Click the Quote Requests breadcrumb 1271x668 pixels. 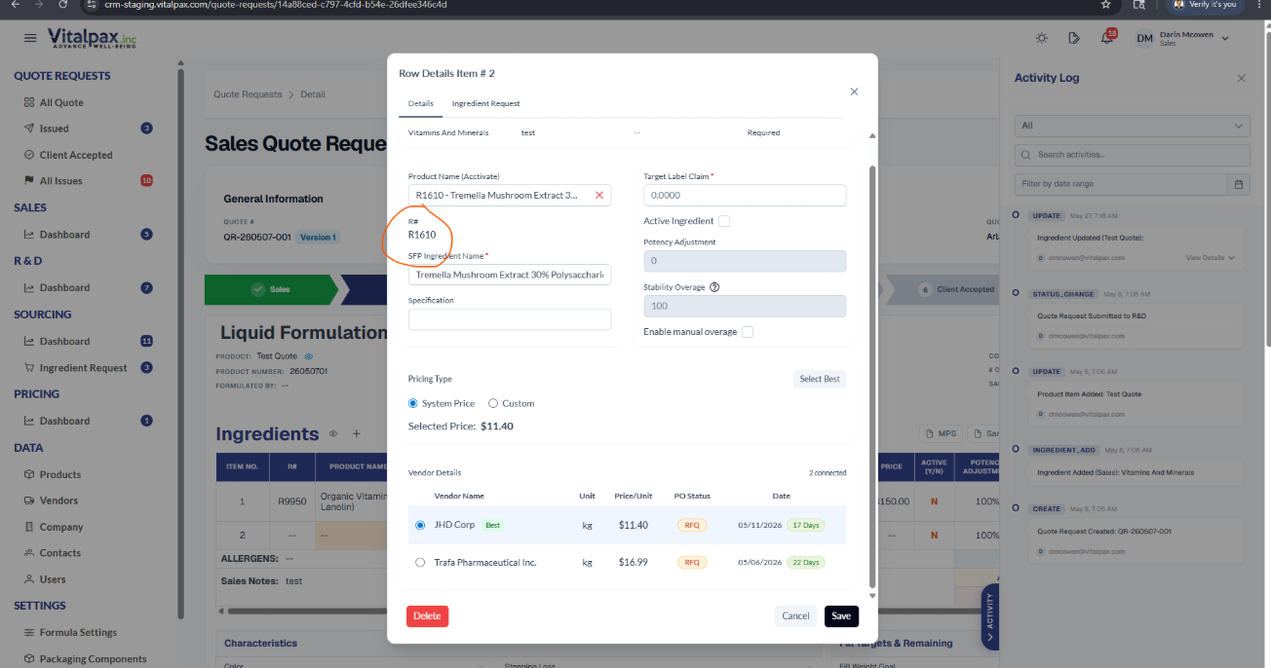tap(248, 94)
